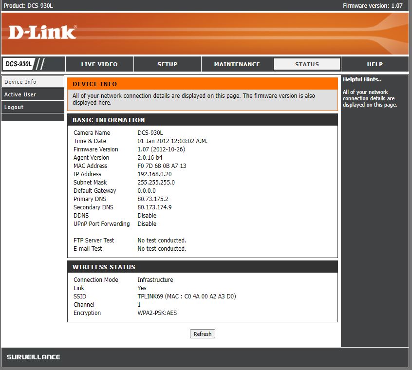Select Device Info in the sidebar
Screen dimensions: 412x370
[x=33, y=82]
